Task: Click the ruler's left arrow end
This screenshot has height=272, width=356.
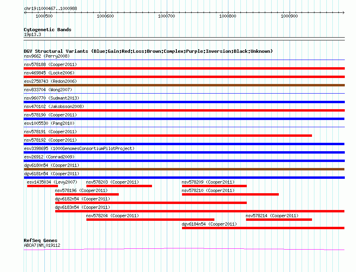Action: coord(25,12)
